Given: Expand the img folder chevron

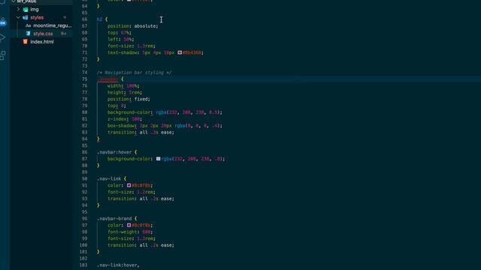Looking at the screenshot, I should coord(18,10).
